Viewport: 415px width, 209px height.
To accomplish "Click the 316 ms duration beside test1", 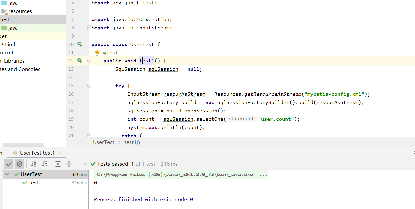I will click(x=79, y=183).
